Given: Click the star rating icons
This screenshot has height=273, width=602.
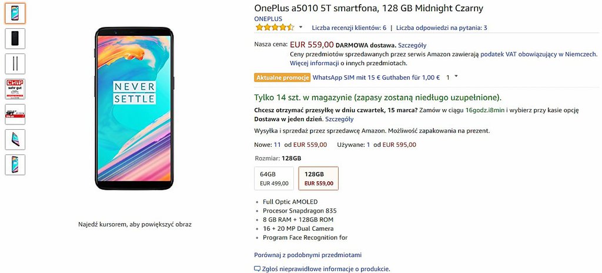Looking at the screenshot, I should pyautogui.click(x=274, y=28).
